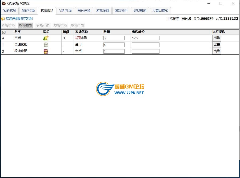The image size is (240, 178).
Task: Open the 农场产品 sub-tab
Action: (x=43, y=25)
